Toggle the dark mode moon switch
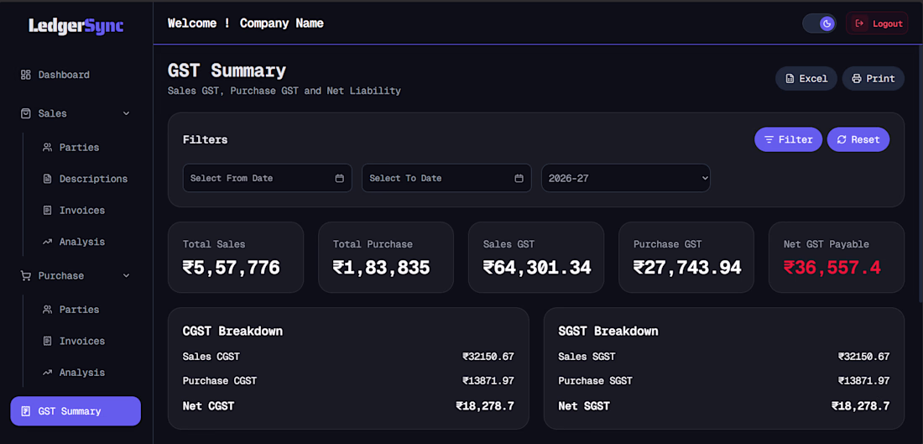This screenshot has height=444, width=923. (x=819, y=24)
